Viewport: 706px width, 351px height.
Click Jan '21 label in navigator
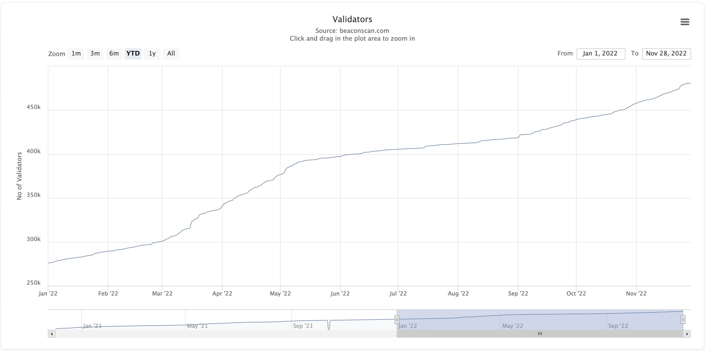coord(92,326)
